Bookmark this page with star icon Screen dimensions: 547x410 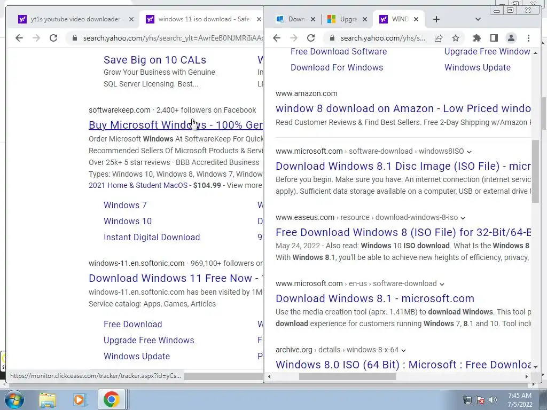pos(456,38)
